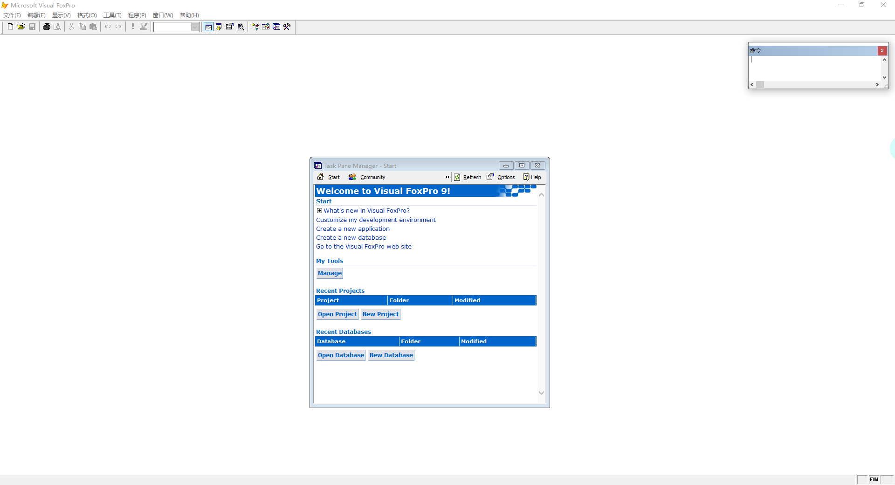895x485 pixels.
Task: Switch to the Community pane
Action: click(367, 177)
